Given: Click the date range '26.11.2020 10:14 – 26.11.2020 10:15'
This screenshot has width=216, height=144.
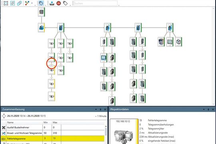Looking at the screenshot, I should (26, 116).
